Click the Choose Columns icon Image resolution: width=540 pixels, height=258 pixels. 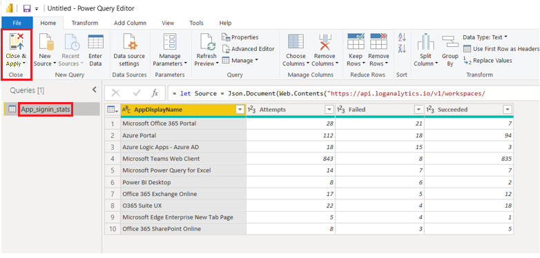point(296,42)
